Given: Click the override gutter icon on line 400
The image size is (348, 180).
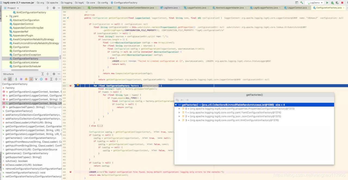Looking at the screenshot, I should click(68, 18).
